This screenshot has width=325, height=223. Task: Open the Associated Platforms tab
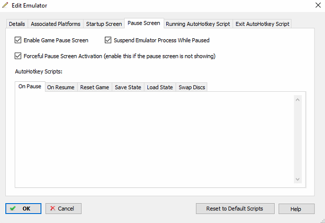56,24
